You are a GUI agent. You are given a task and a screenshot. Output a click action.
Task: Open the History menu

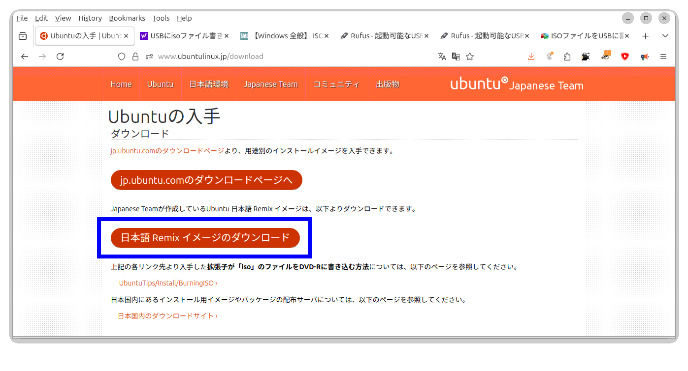click(90, 18)
